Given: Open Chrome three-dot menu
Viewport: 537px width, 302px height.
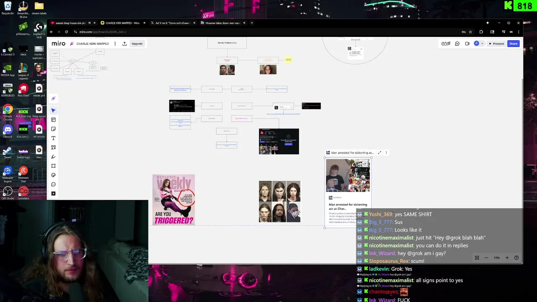Looking at the screenshot, I should point(519,32).
